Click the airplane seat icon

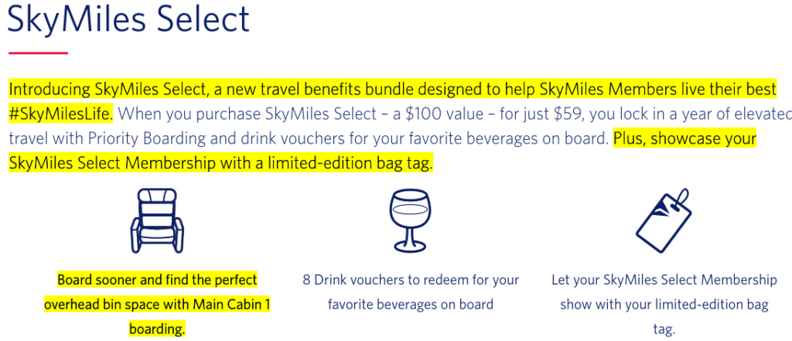point(156,220)
